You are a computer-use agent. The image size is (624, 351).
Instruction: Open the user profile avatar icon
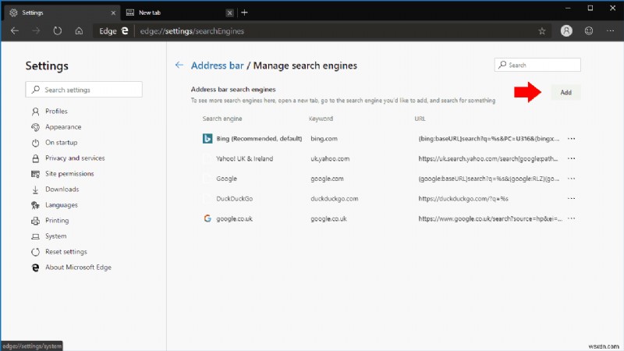pos(566,30)
